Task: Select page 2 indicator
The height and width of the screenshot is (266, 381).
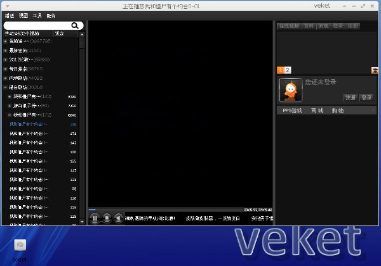Action: (288, 70)
